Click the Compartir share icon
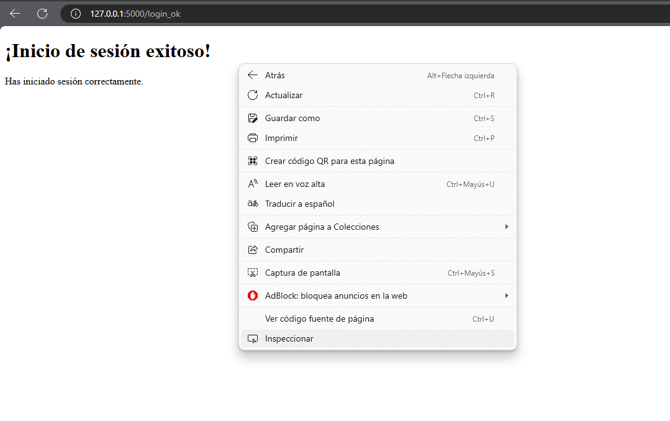The width and height of the screenshot is (670, 421). pos(253,250)
